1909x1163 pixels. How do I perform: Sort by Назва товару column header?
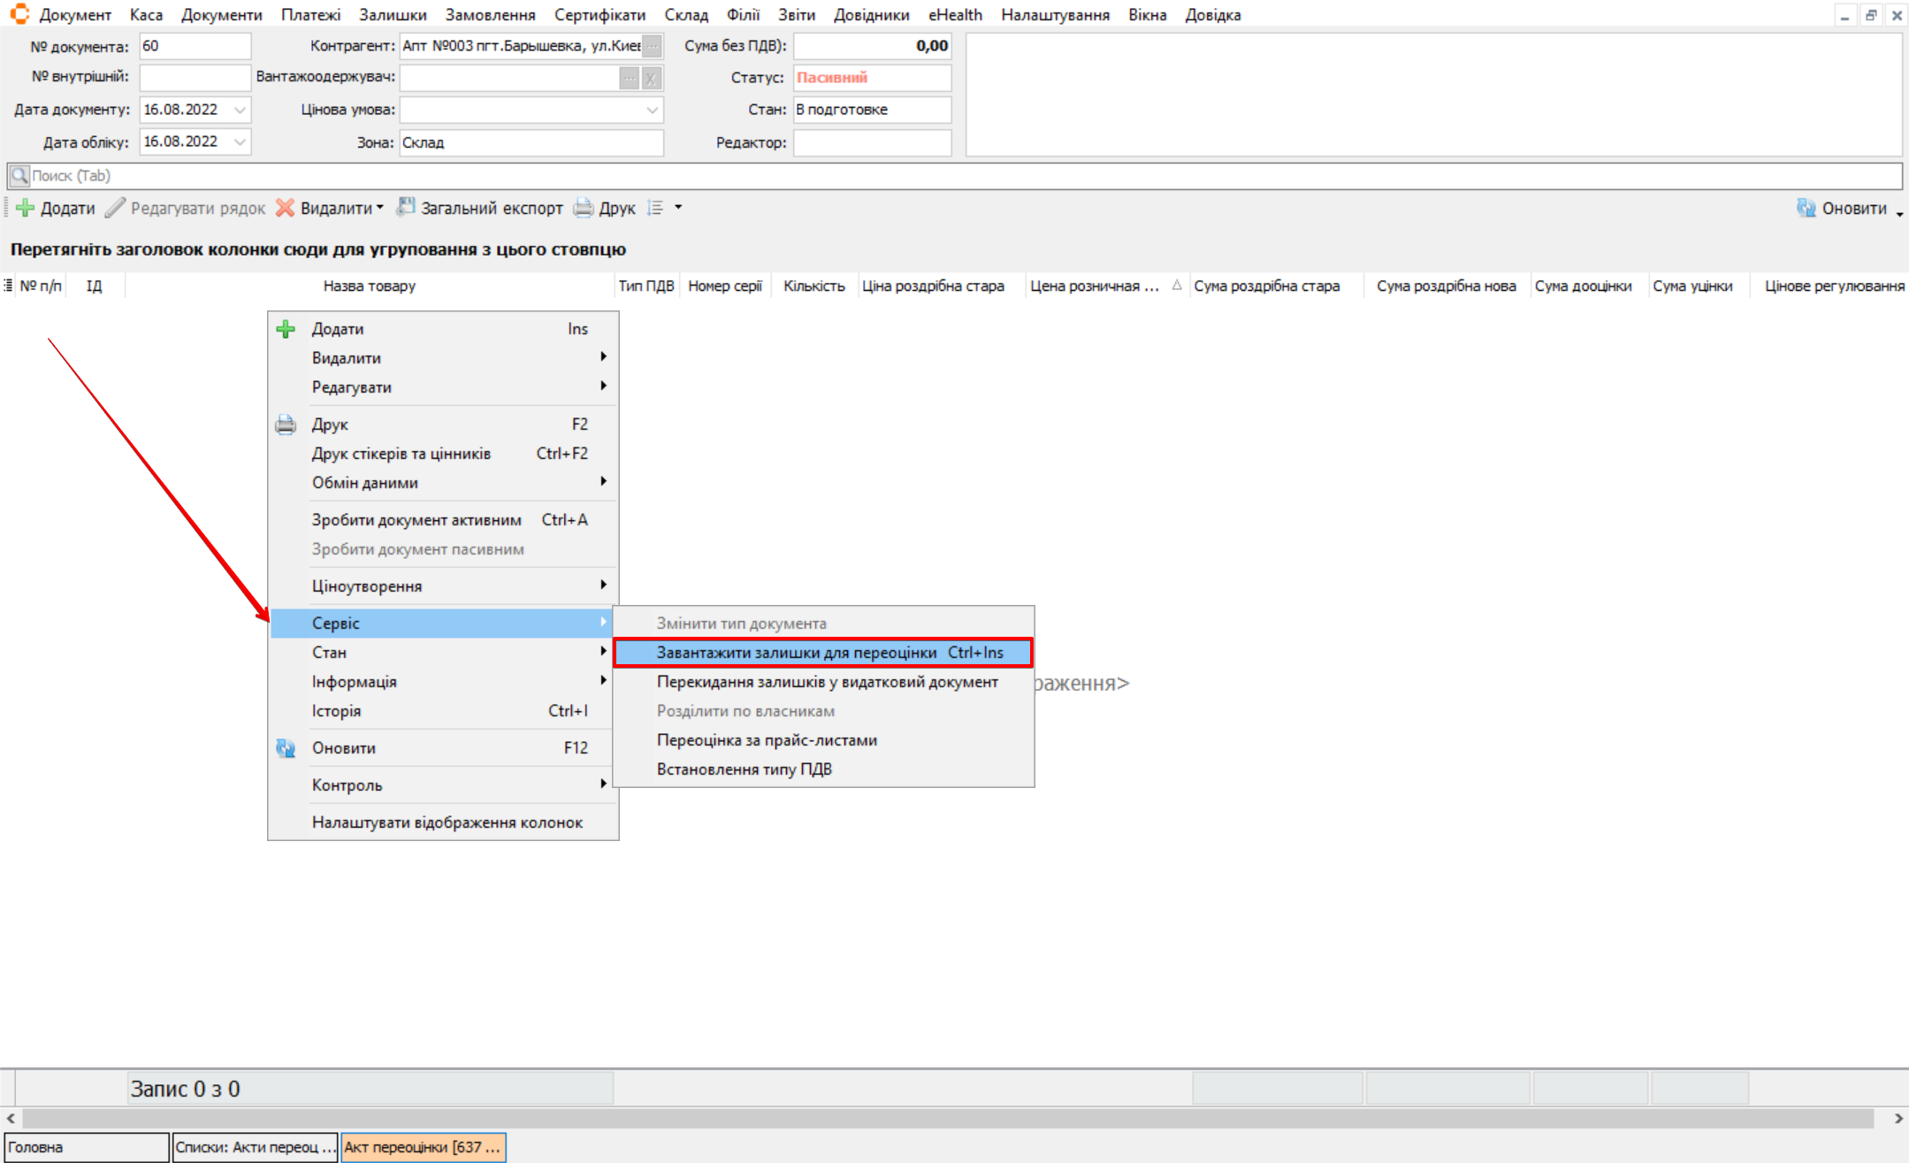pyautogui.click(x=369, y=286)
